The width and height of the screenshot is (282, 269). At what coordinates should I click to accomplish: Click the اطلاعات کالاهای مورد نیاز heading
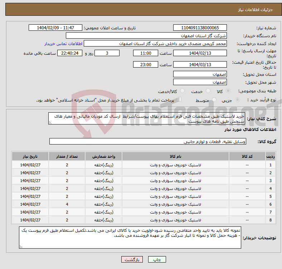click(250, 129)
